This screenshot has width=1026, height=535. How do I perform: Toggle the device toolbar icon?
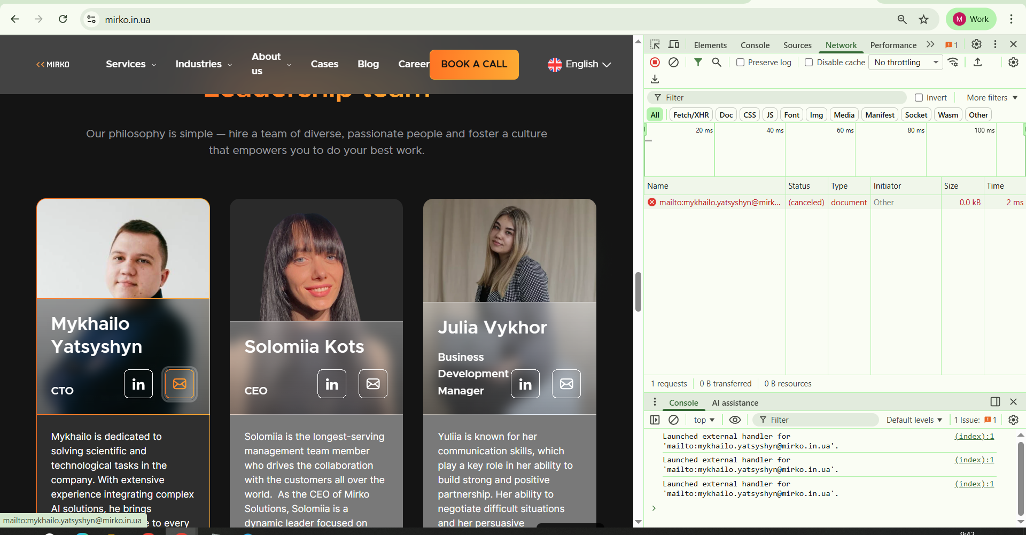pos(674,45)
